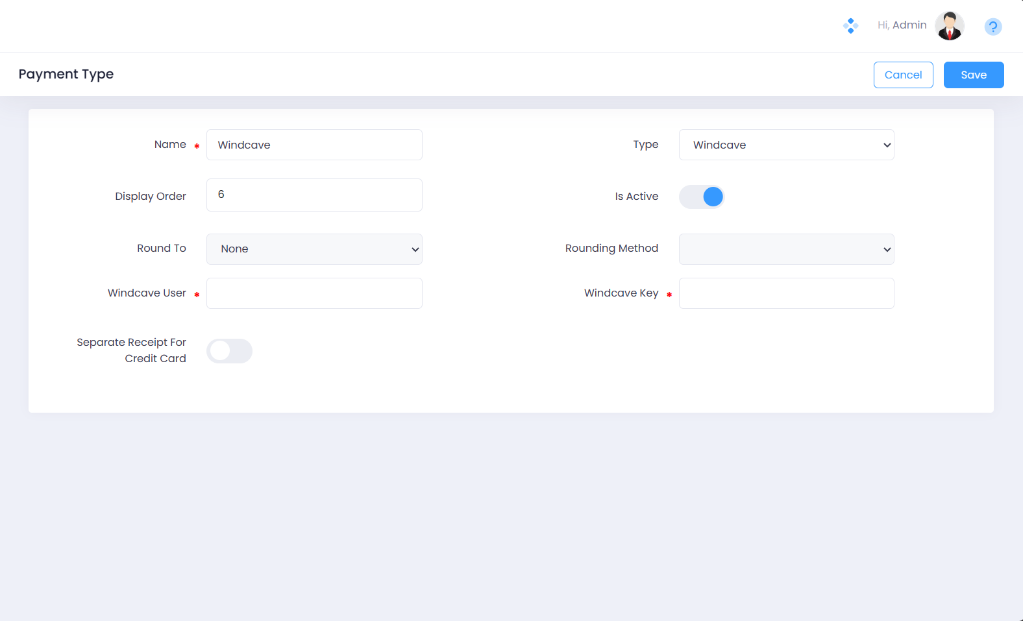Focus the Name text field
Screen dimensions: 1023x621
coord(314,145)
